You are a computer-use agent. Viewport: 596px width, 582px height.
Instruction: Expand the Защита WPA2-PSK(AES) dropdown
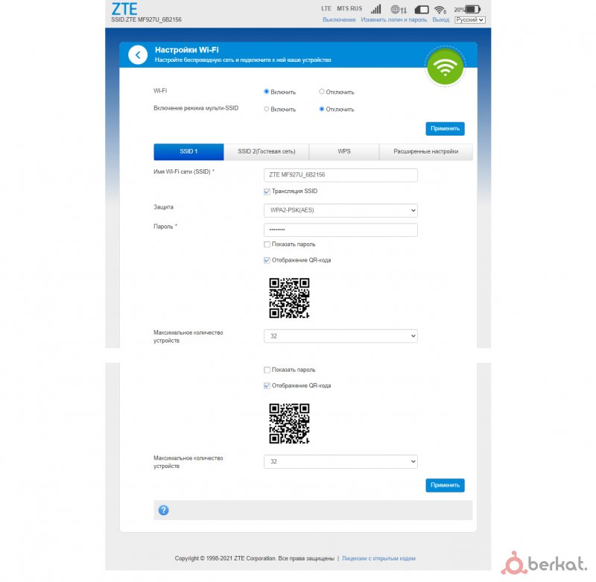pyautogui.click(x=340, y=210)
